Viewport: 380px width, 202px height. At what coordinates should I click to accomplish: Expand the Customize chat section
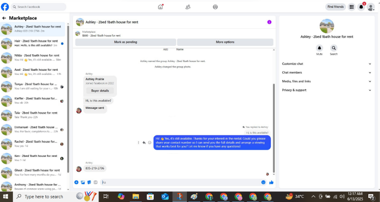pos(326,64)
